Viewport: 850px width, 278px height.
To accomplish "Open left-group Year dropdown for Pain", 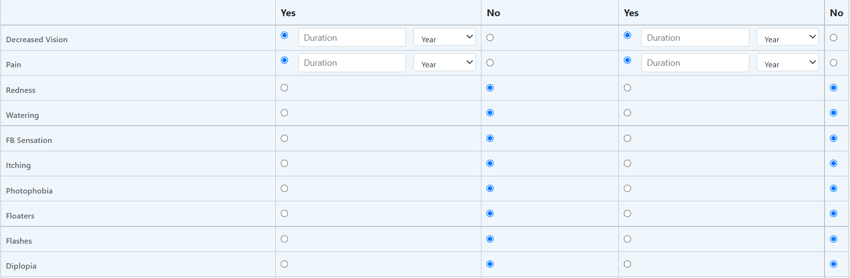I will pos(444,62).
